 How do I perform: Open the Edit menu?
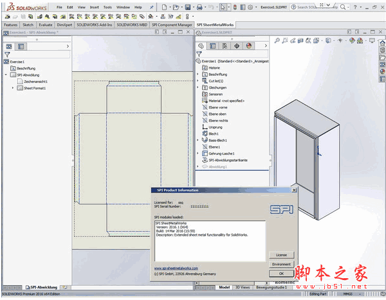click(70, 7)
